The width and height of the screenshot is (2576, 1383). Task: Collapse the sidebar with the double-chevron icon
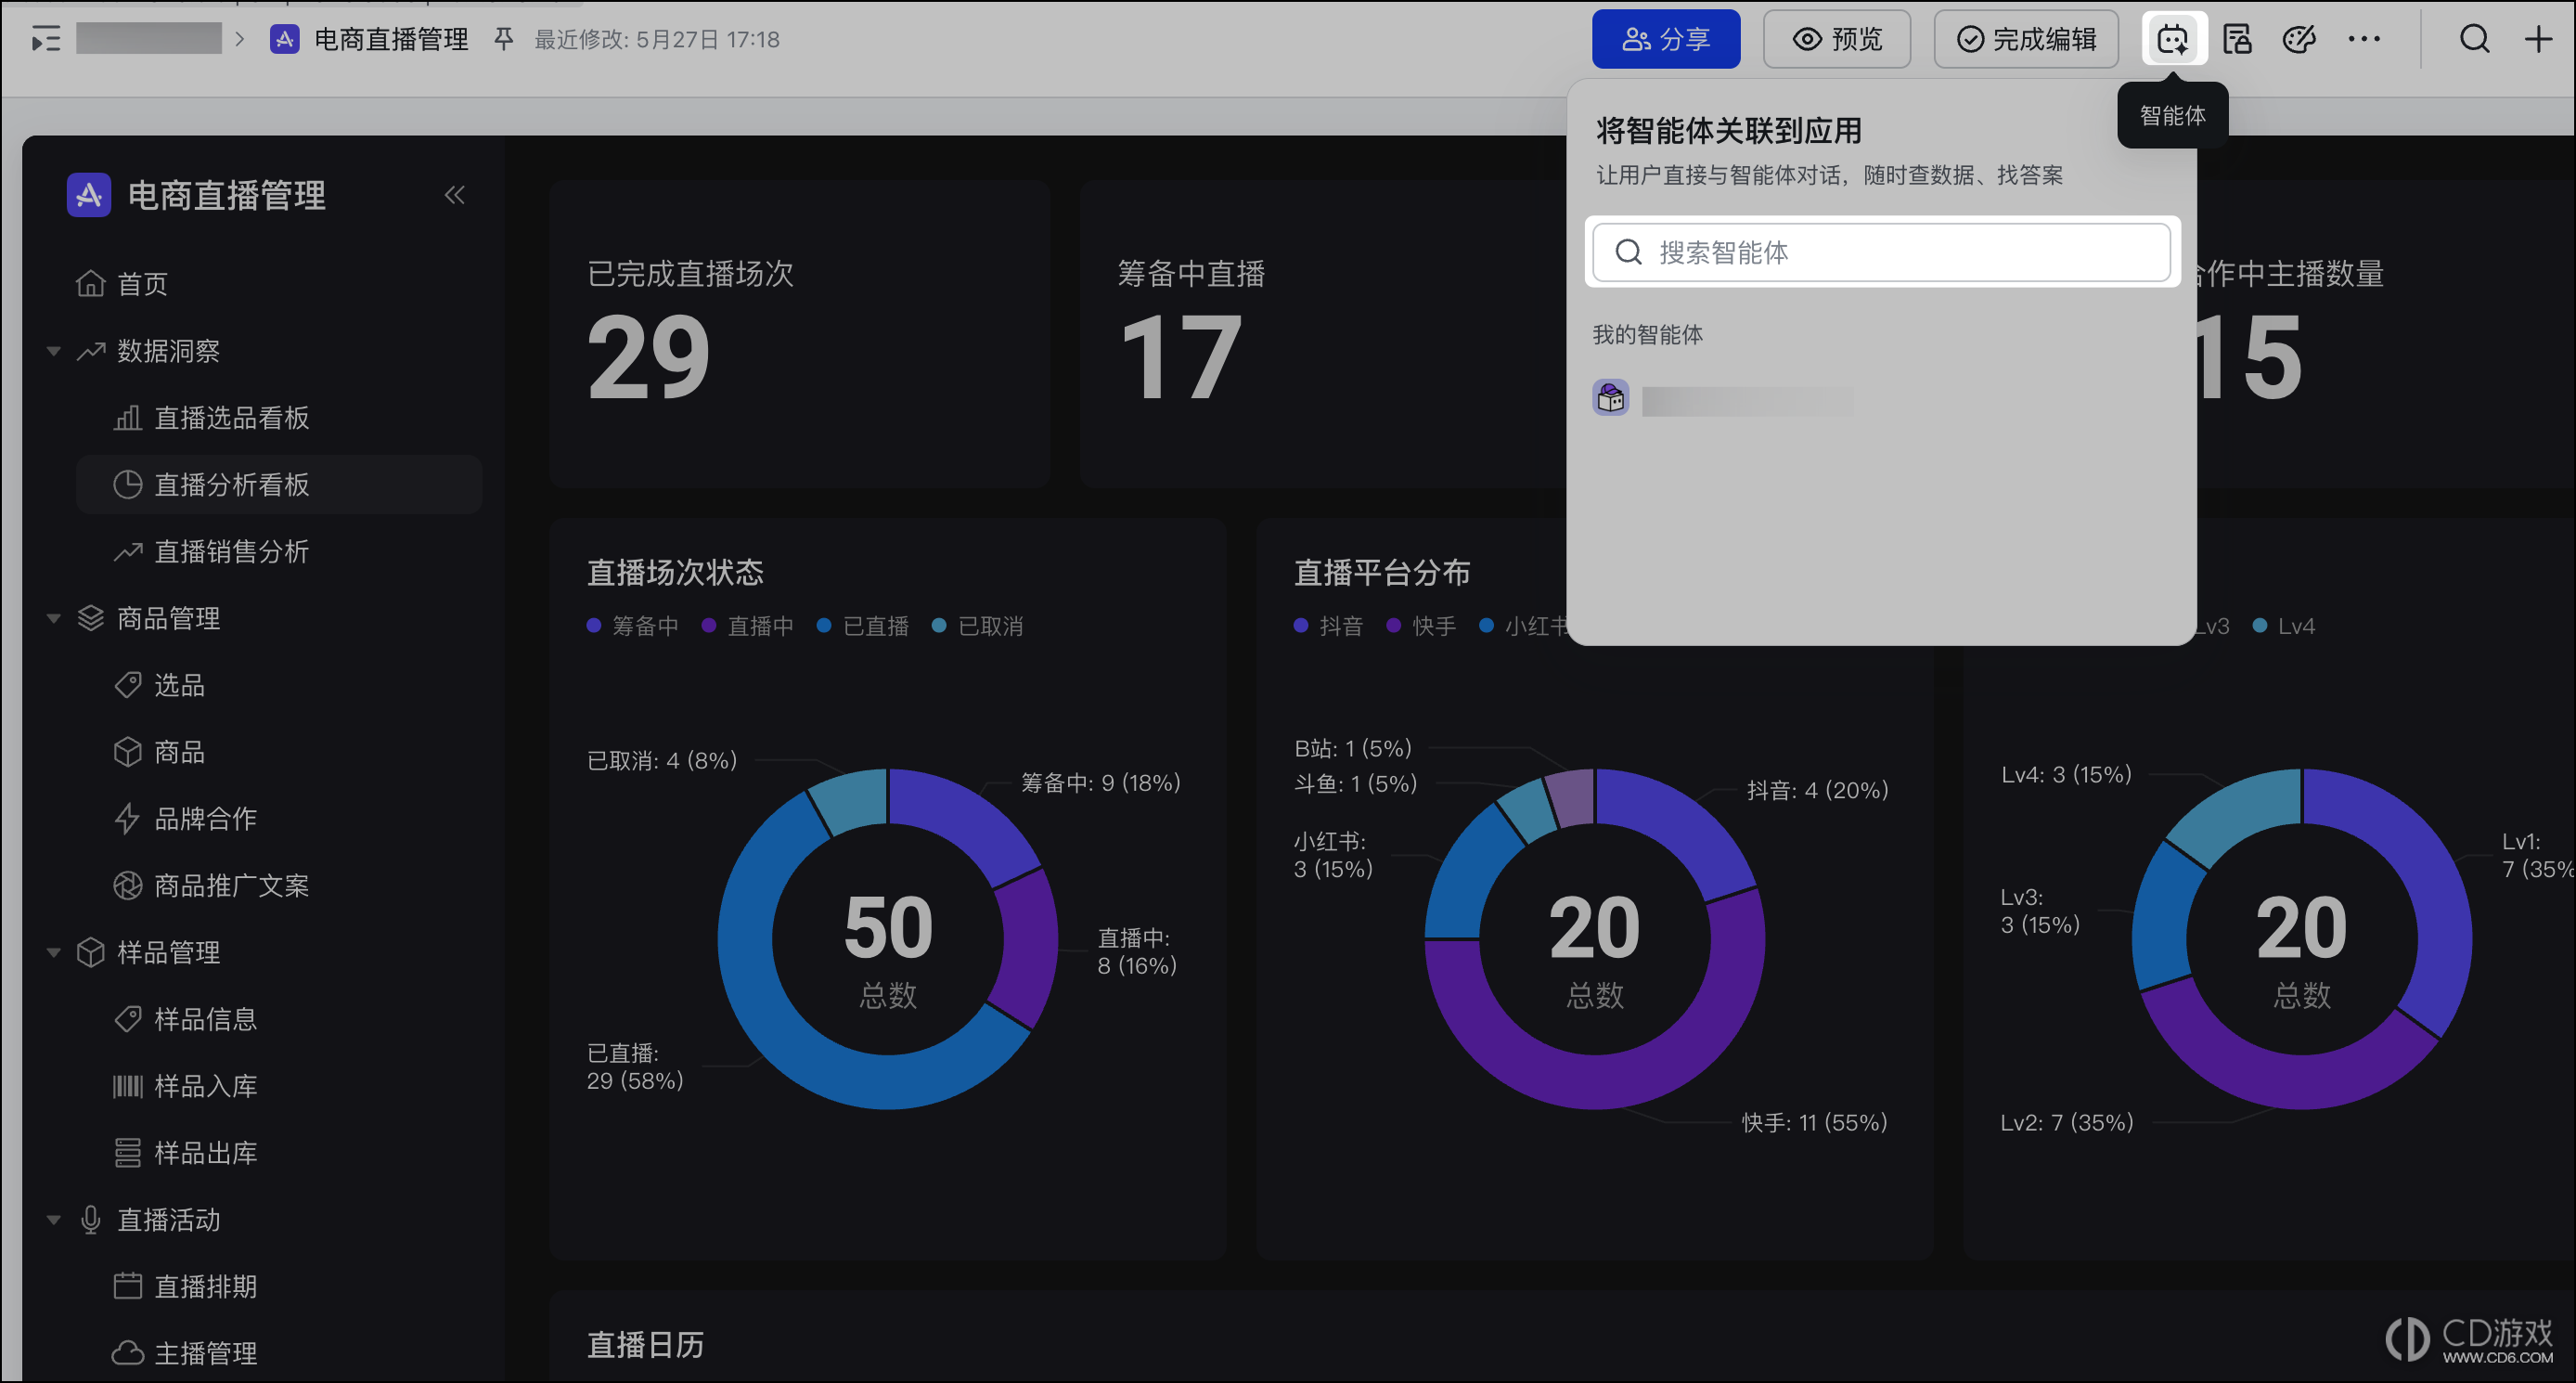tap(455, 195)
